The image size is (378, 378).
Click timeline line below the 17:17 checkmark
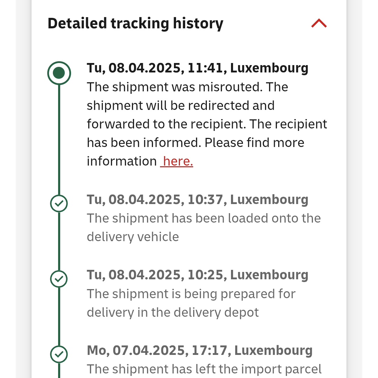pos(59,371)
